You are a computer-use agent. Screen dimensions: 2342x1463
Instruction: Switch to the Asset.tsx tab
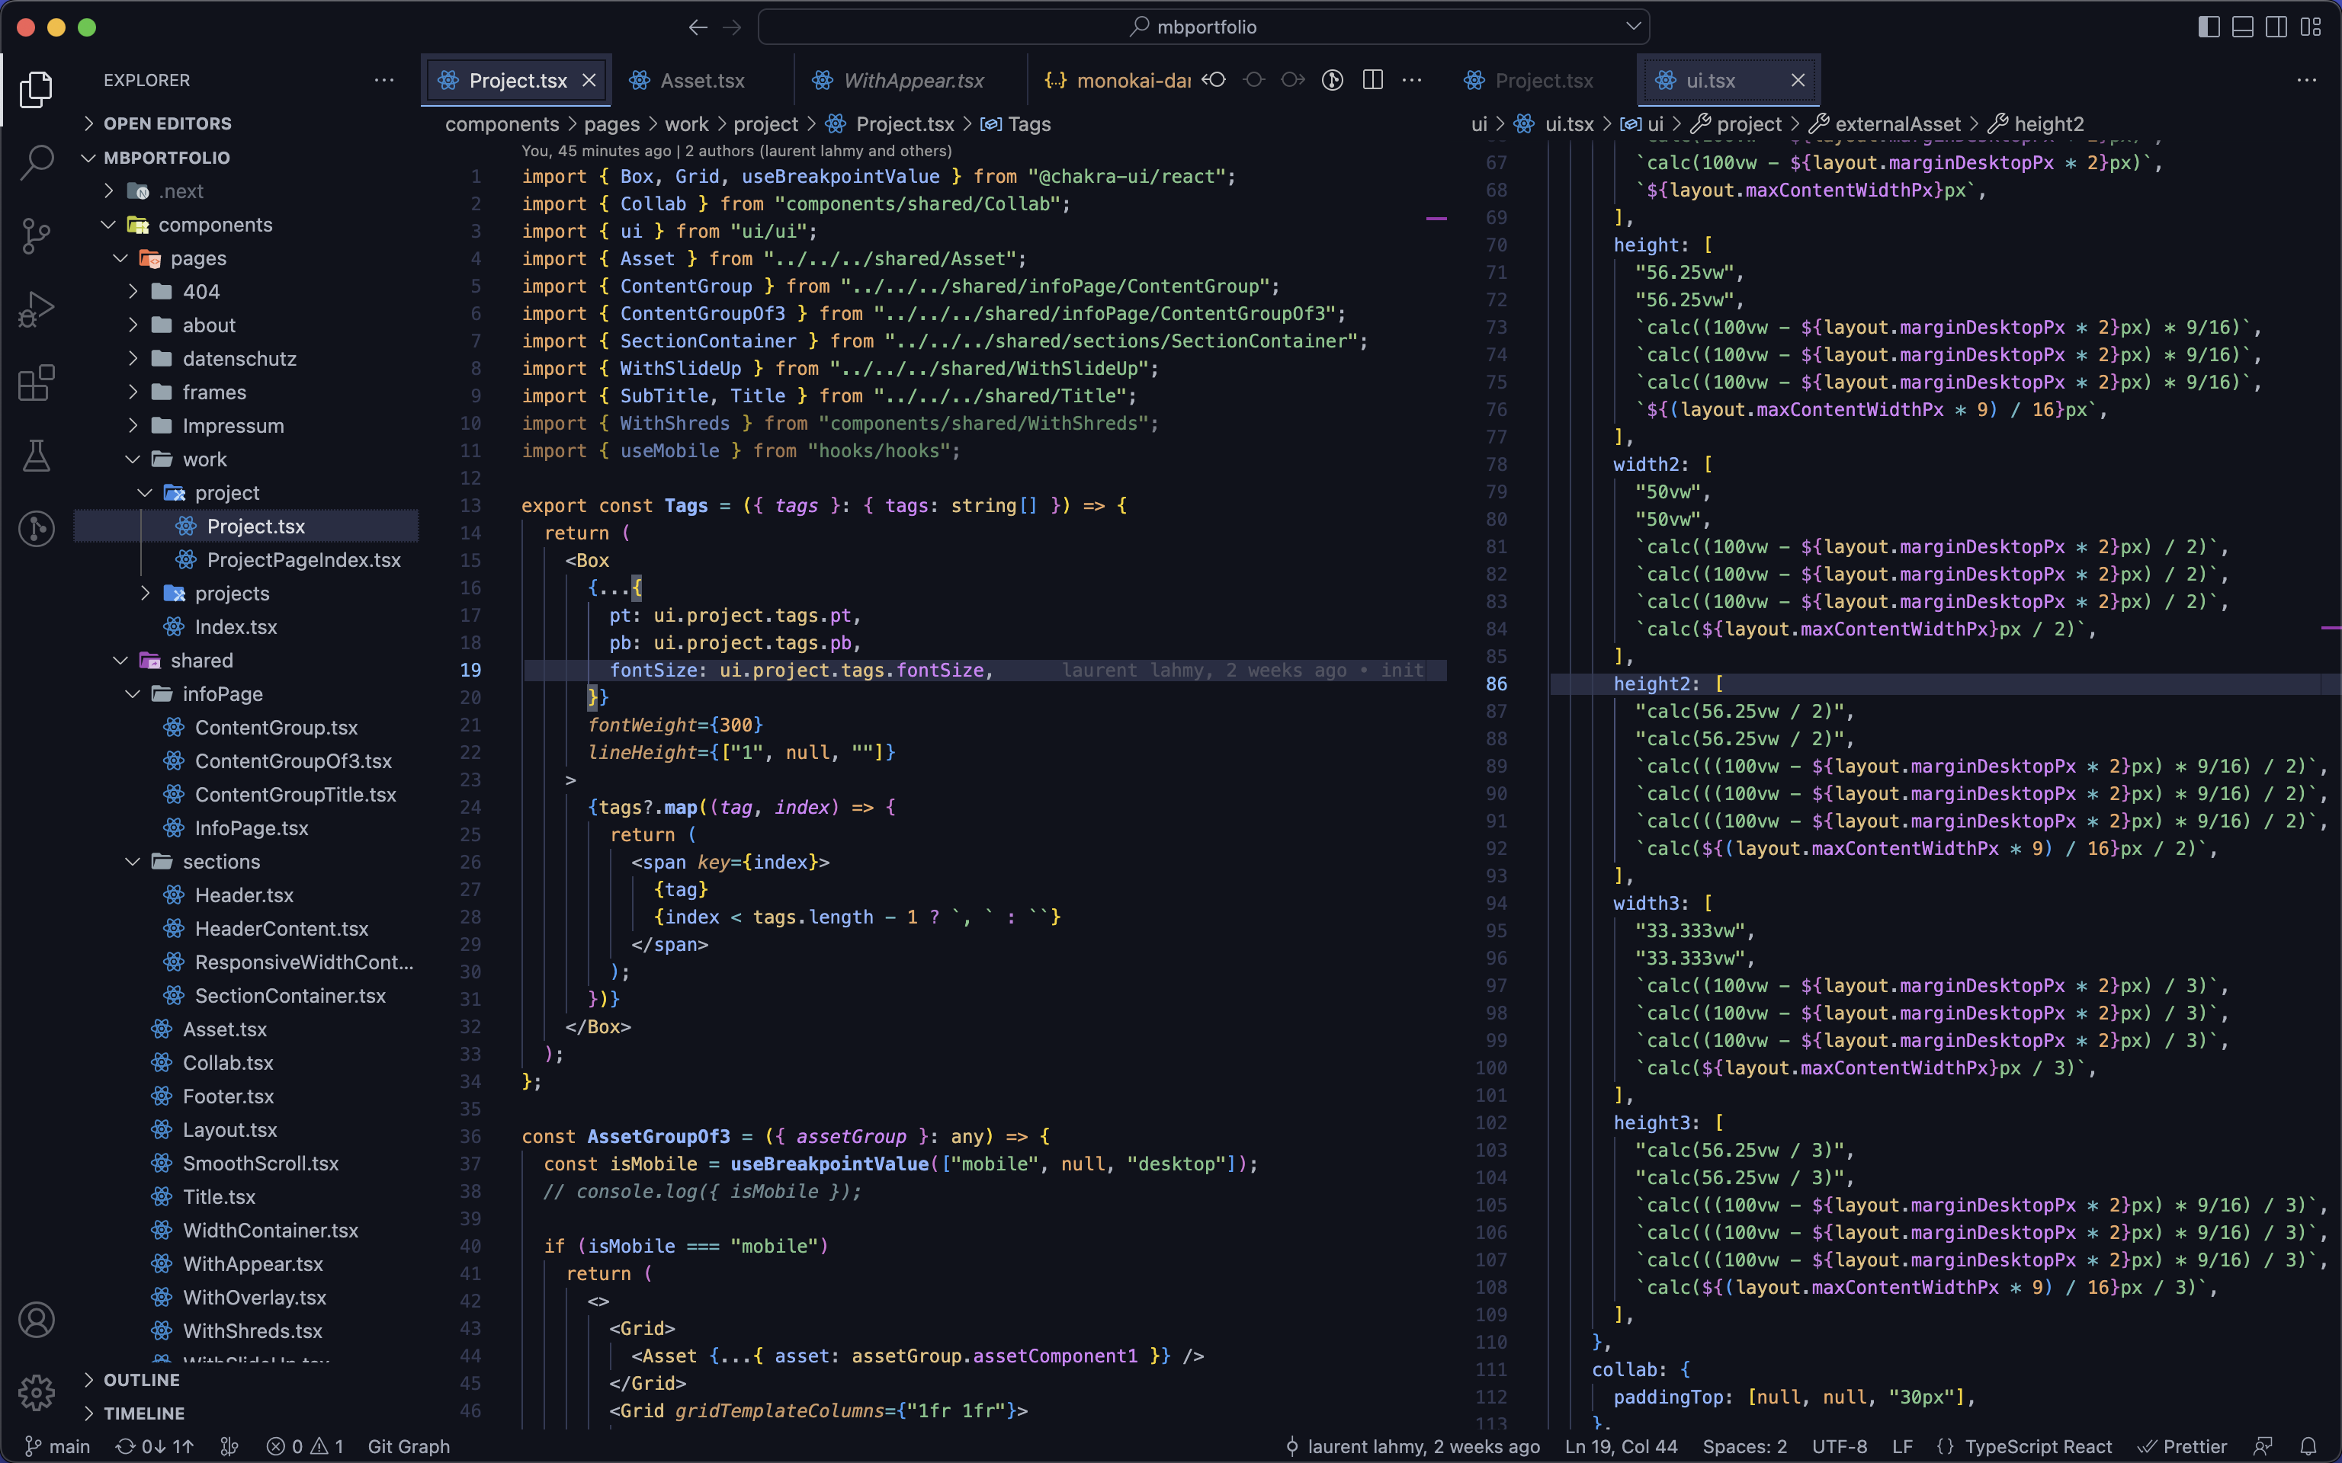pos(701,80)
